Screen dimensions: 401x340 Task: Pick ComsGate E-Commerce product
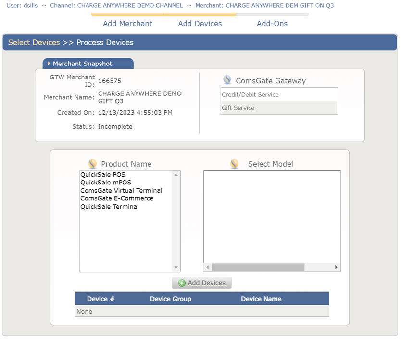(x=117, y=198)
